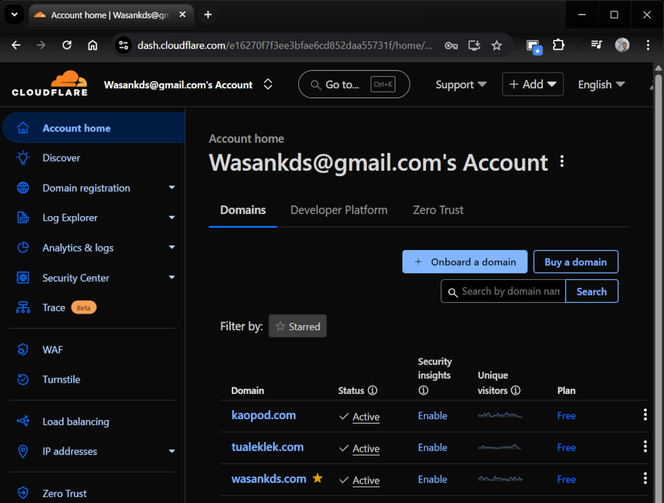Toggle the star on wasankds.com

[317, 478]
